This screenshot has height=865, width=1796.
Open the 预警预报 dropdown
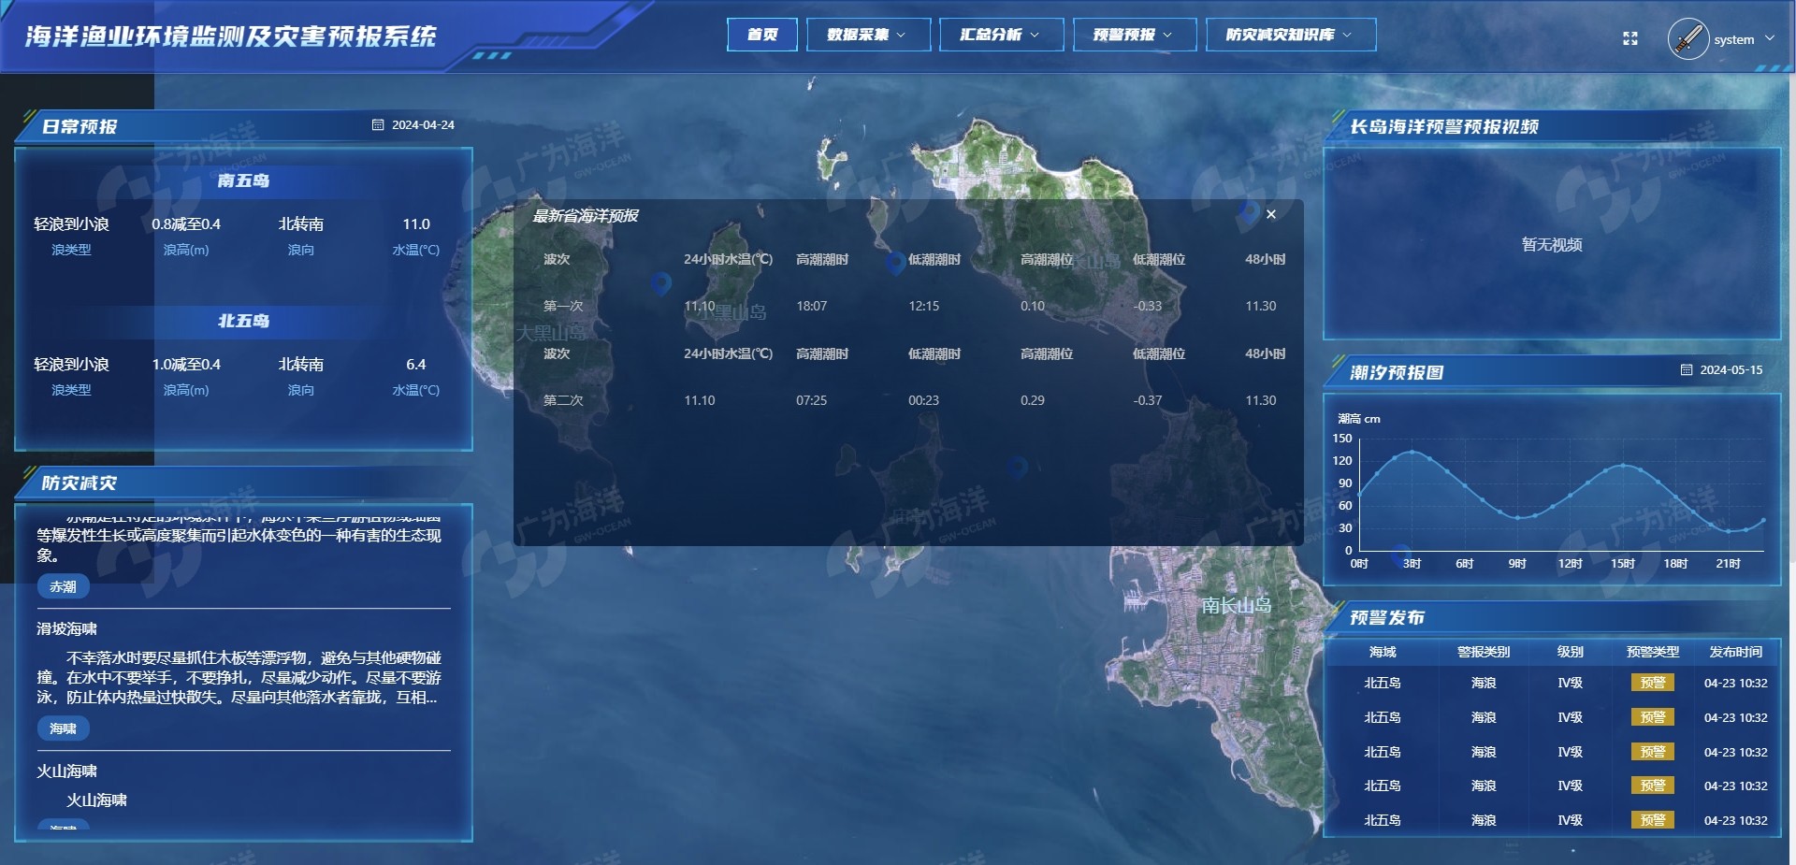click(1135, 35)
